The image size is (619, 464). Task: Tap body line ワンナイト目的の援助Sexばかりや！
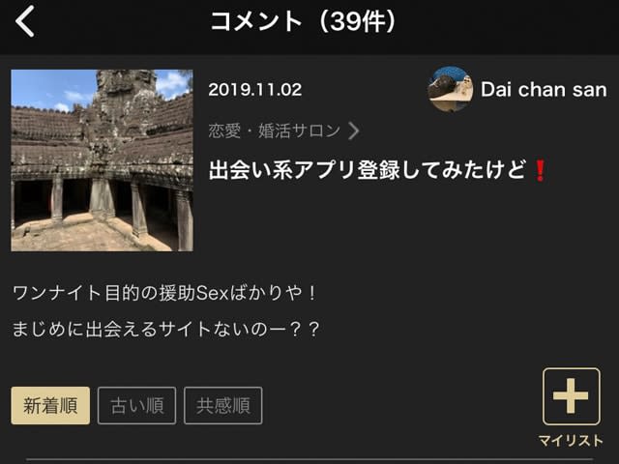(164, 293)
